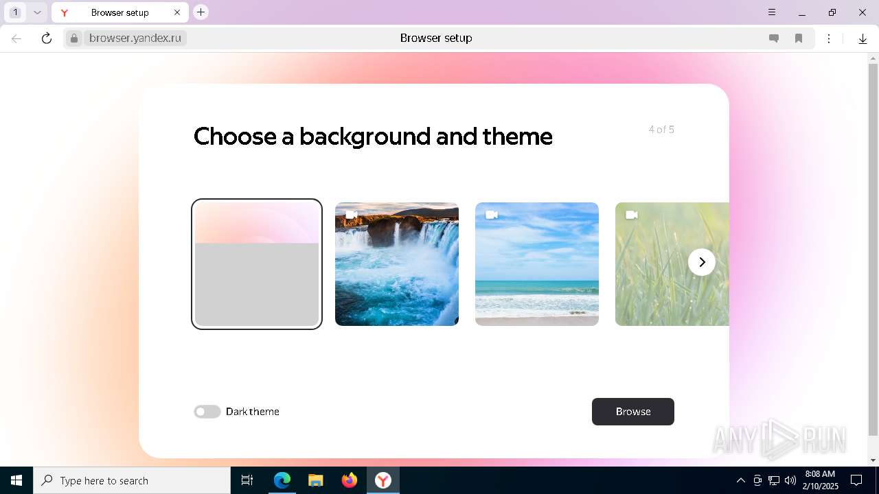
Task: Go back with the back arrow
Action: pos(16,38)
